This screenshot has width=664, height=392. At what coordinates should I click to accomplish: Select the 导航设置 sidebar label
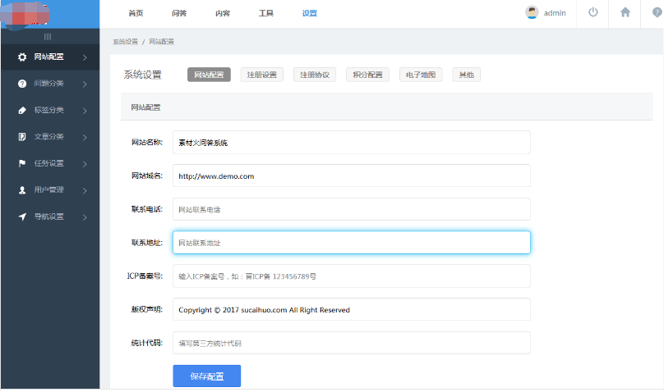coord(48,217)
